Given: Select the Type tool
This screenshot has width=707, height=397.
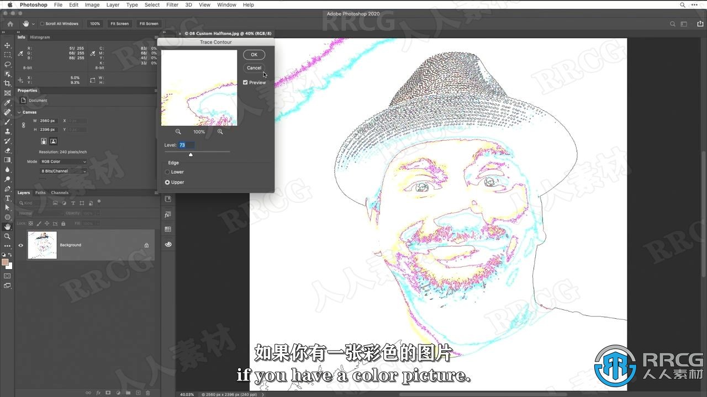Looking at the screenshot, I should [x=7, y=198].
